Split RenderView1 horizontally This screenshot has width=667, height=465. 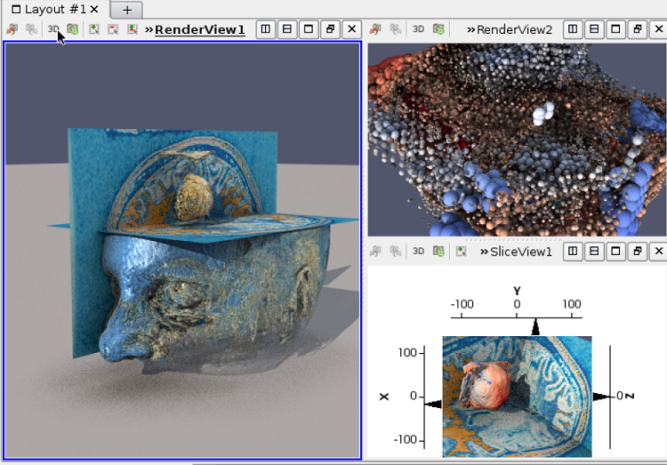click(x=266, y=29)
